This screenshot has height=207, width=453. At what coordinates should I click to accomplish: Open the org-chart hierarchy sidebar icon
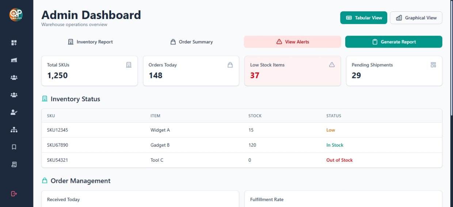pos(14,129)
